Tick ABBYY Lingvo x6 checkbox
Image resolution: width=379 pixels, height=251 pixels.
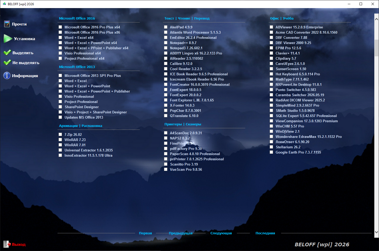[x=166, y=53]
